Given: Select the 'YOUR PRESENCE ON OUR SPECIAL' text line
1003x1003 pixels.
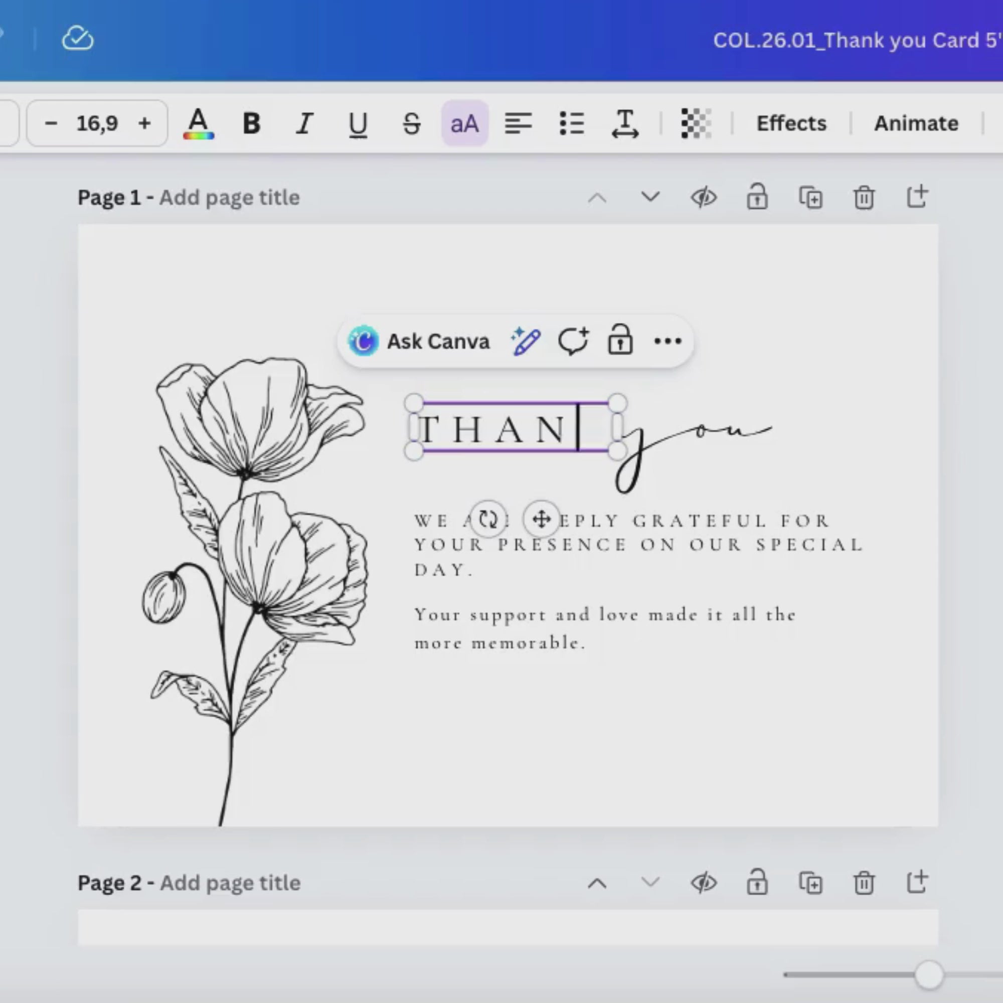Looking at the screenshot, I should (x=638, y=545).
